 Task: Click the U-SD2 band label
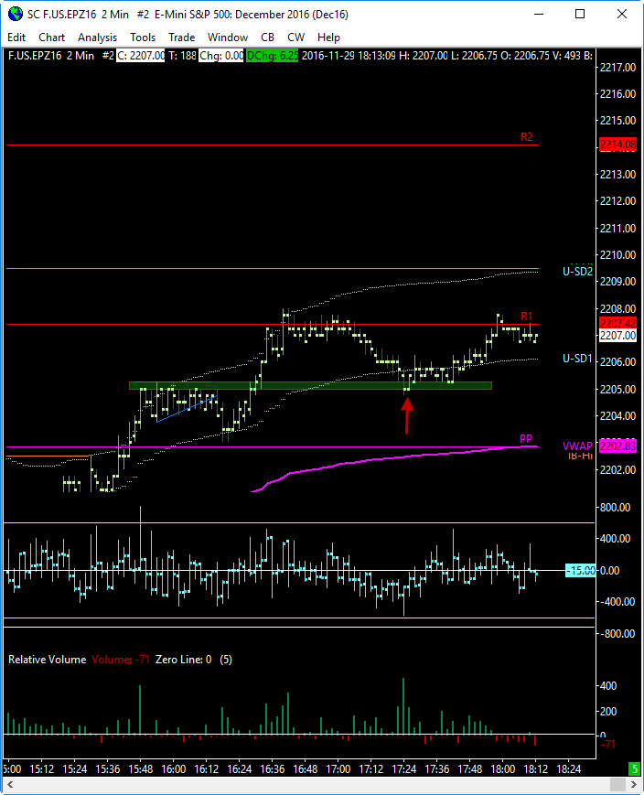coord(577,272)
